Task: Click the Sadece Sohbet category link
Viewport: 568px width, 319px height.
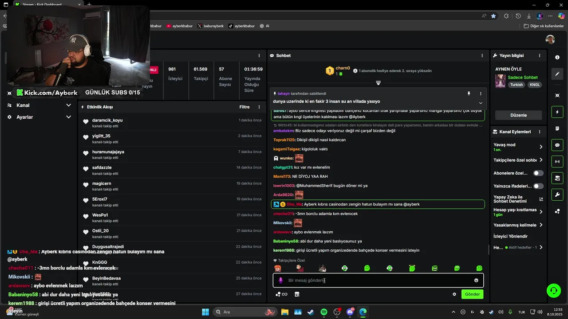Action: click(x=523, y=78)
